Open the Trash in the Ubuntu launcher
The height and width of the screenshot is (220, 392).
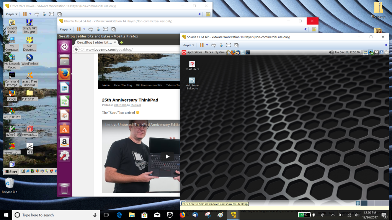(64, 189)
